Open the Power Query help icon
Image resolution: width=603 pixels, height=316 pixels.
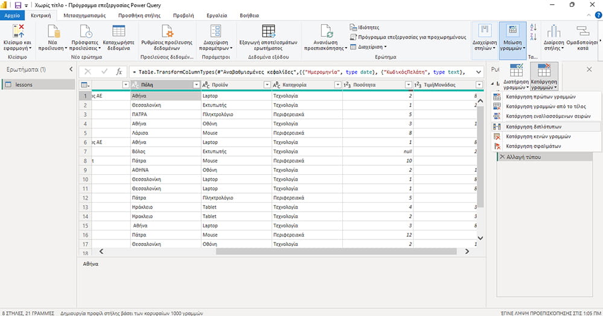tap(598, 15)
